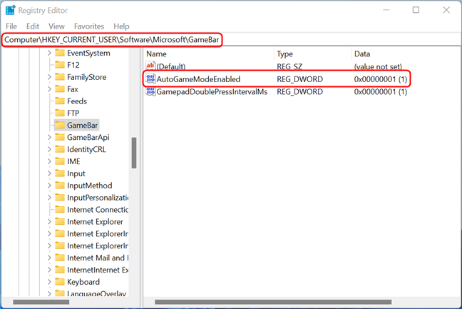Click the Type column header
Image resolution: width=462 pixels, height=309 pixels.
tap(312, 54)
